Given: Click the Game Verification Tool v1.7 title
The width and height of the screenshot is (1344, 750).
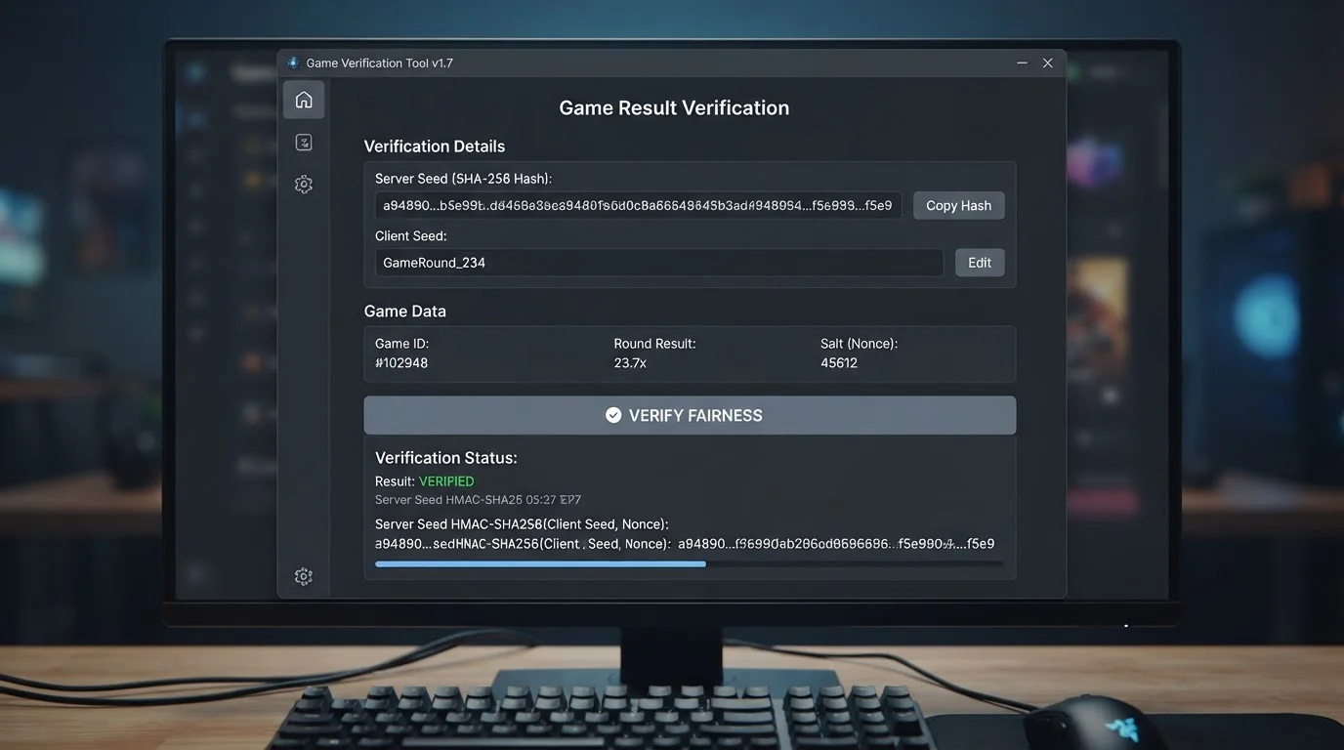Looking at the screenshot, I should pyautogui.click(x=380, y=62).
